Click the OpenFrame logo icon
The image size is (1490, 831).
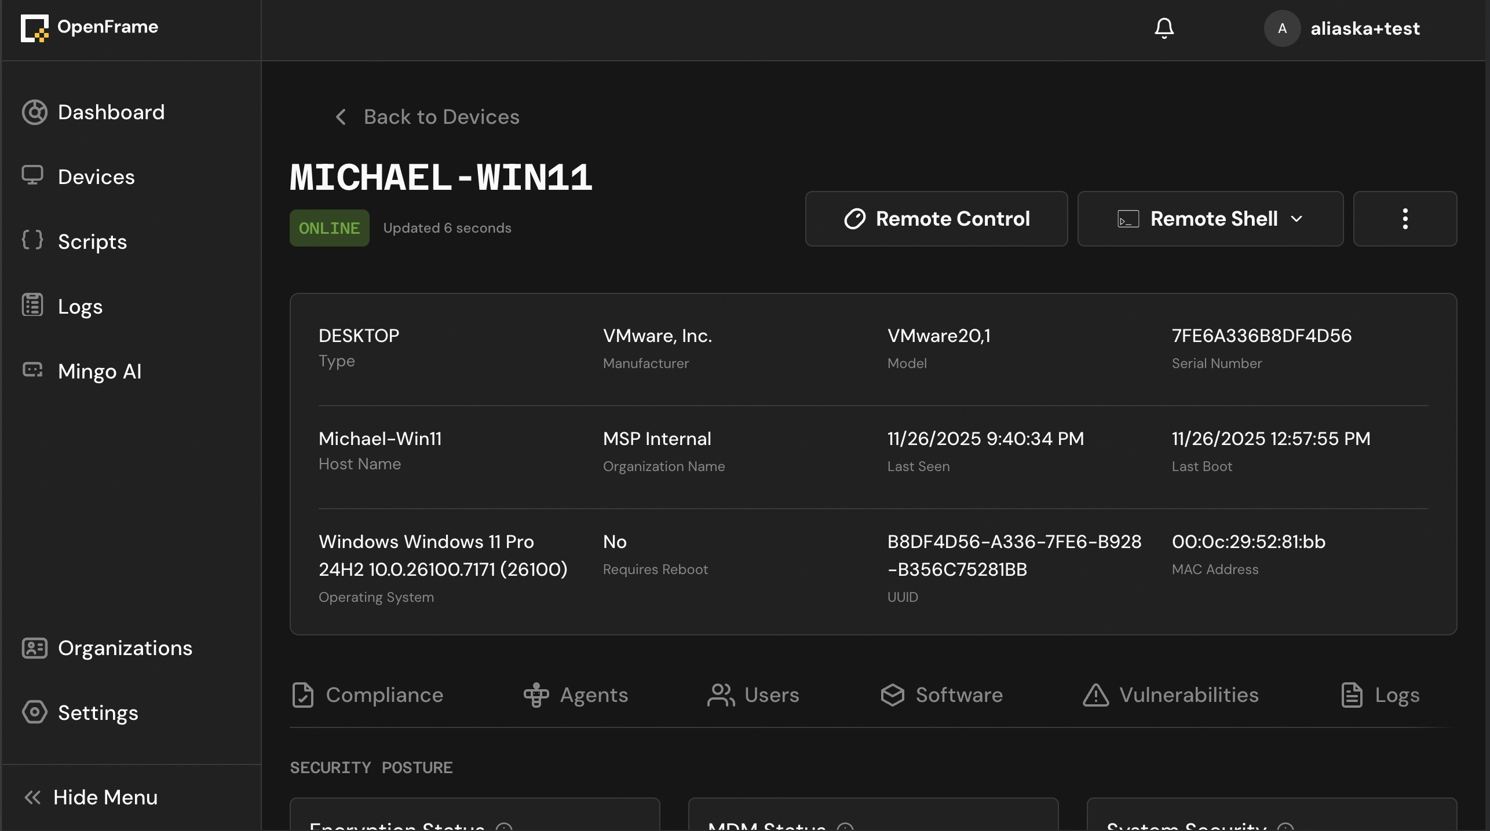click(35, 28)
